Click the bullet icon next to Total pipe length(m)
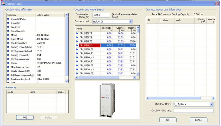The height and width of the screenshot is (126, 221). 8,79
